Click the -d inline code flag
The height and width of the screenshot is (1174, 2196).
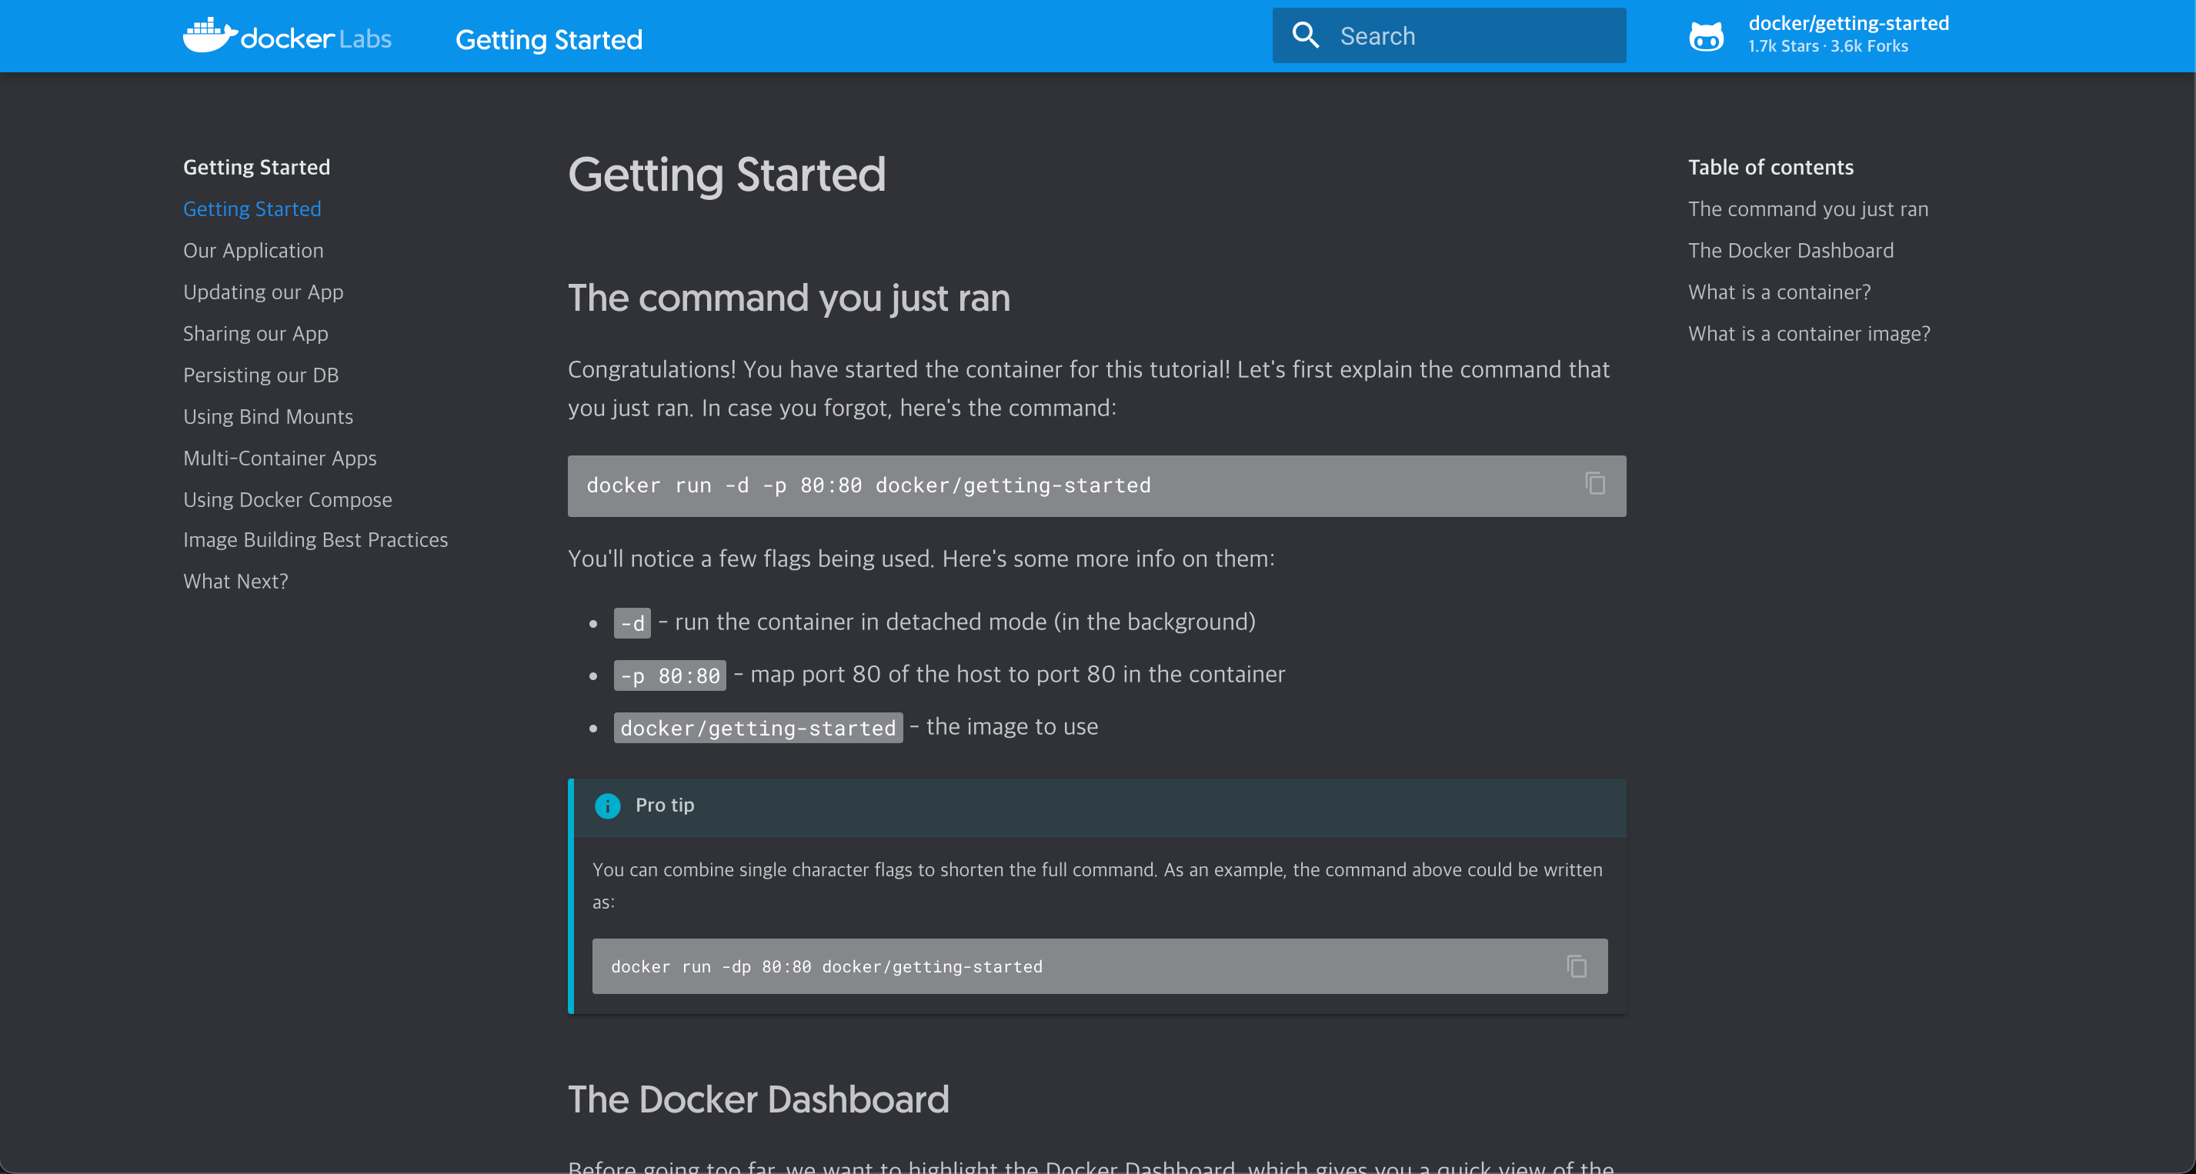(x=632, y=623)
